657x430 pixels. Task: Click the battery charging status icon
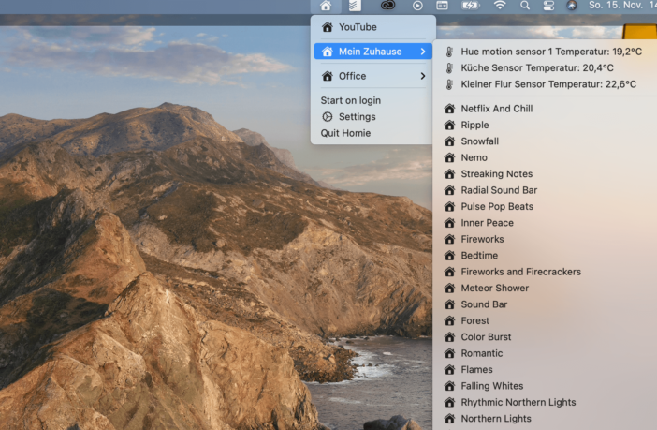470,6
